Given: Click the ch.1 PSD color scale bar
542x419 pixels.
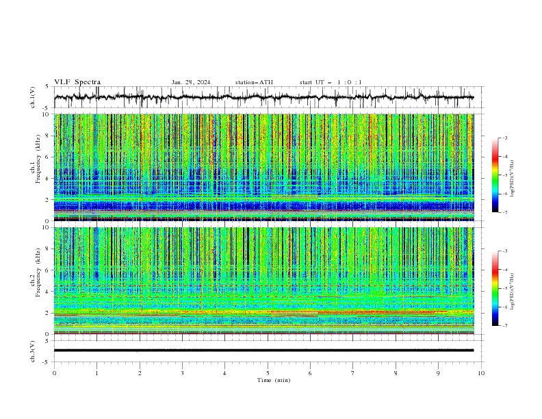Looking at the screenshot, I should (495, 175).
